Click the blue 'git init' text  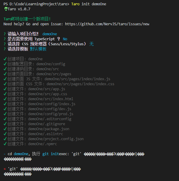pyautogui.click(x=51, y=154)
